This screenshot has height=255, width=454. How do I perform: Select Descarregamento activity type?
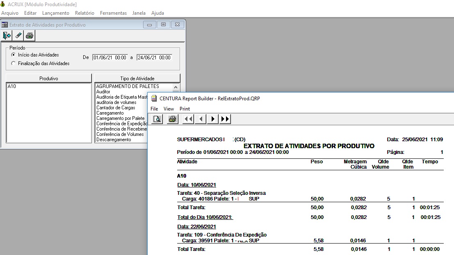point(114,140)
